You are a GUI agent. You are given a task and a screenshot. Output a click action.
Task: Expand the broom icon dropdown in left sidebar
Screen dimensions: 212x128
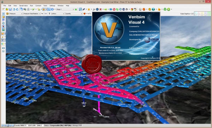click(x=5, y=37)
